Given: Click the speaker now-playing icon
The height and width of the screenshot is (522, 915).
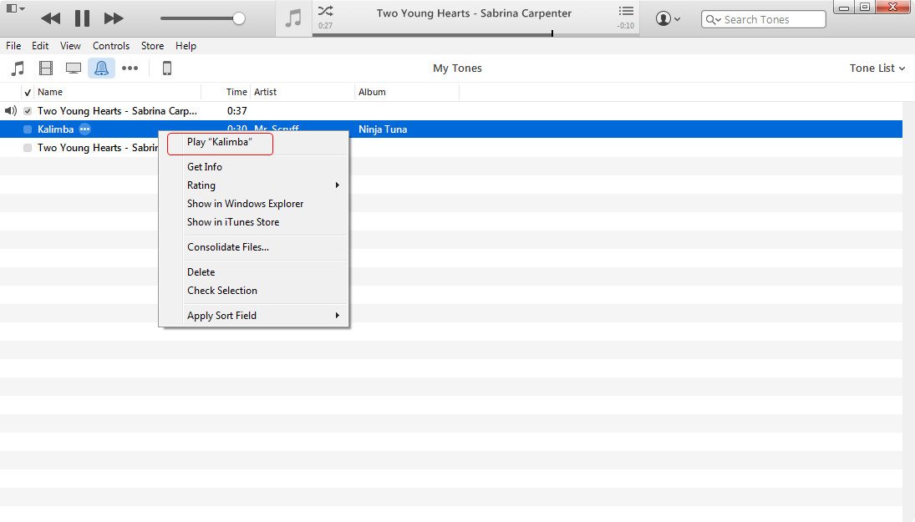Looking at the screenshot, I should click(x=11, y=111).
